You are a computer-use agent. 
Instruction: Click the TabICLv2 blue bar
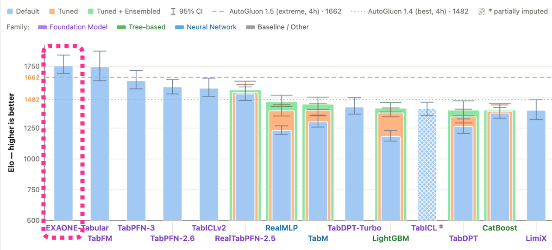pos(209,154)
